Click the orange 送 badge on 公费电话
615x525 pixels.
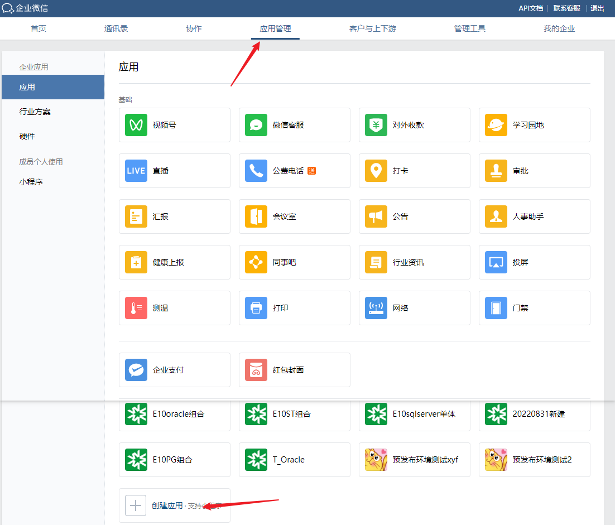312,171
